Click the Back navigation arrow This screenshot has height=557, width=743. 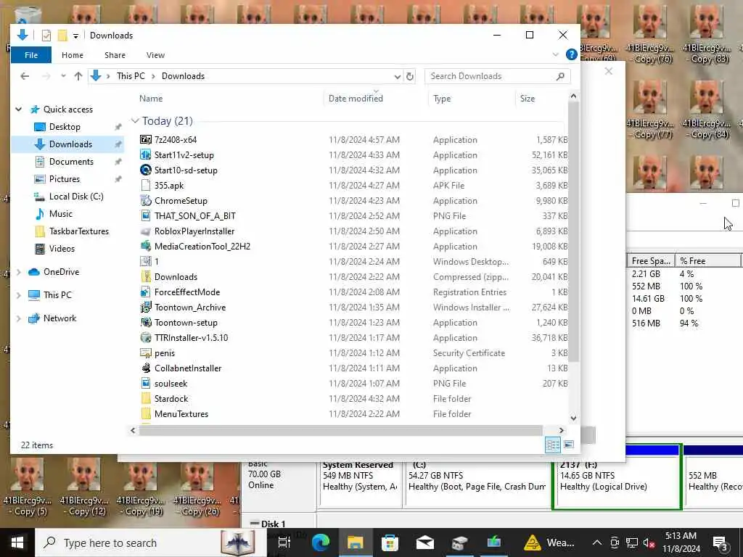coord(25,76)
